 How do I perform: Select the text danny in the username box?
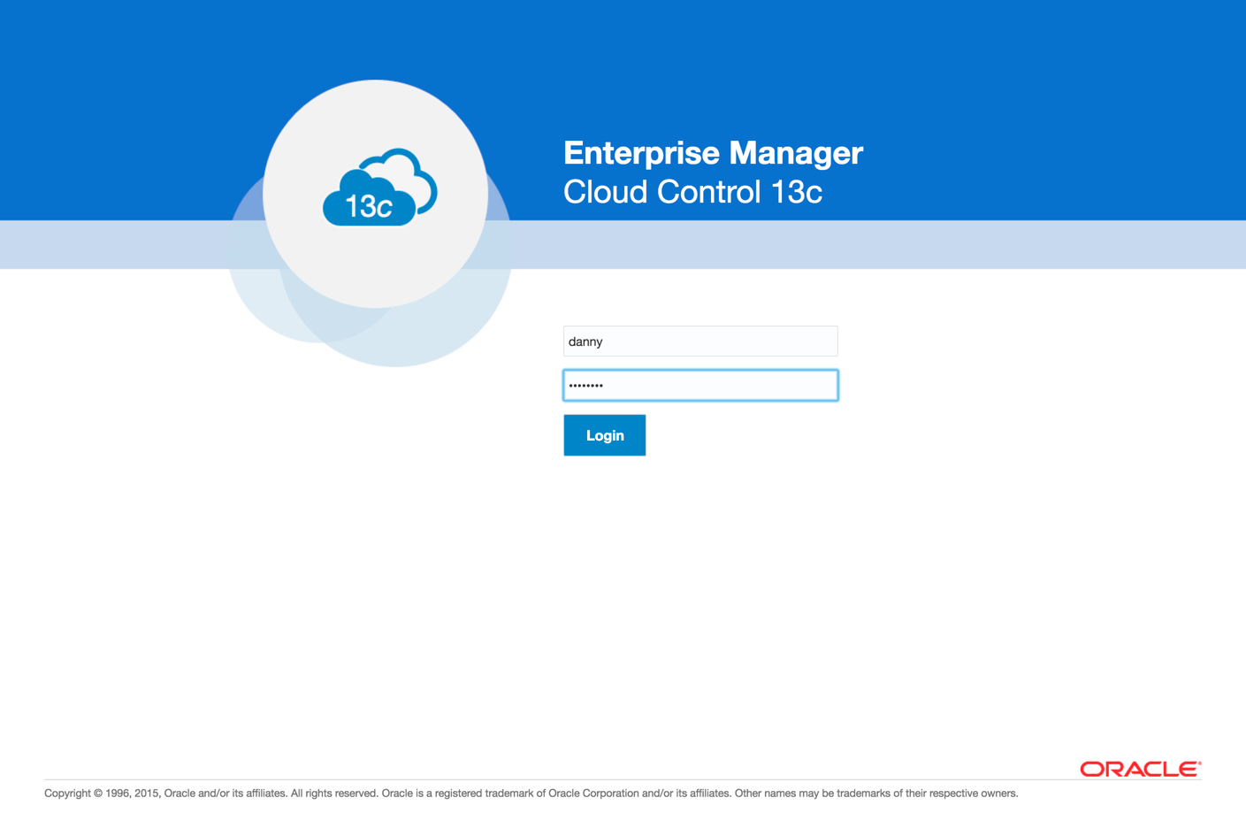click(x=585, y=341)
